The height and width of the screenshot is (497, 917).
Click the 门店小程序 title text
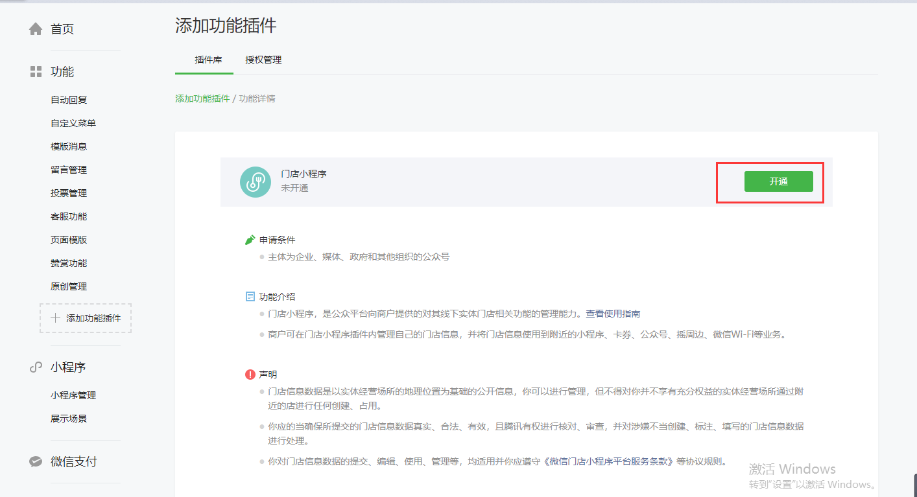[x=304, y=174]
